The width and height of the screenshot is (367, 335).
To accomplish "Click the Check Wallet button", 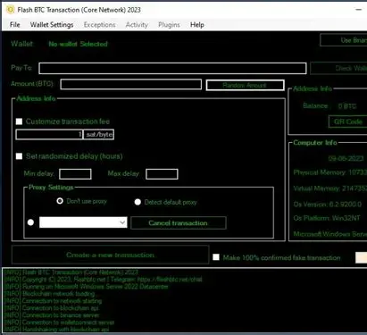I will 338,68.
